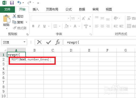
Task: Switch to the 审阅 tab
Action: pyautogui.click(x=95, y=9)
